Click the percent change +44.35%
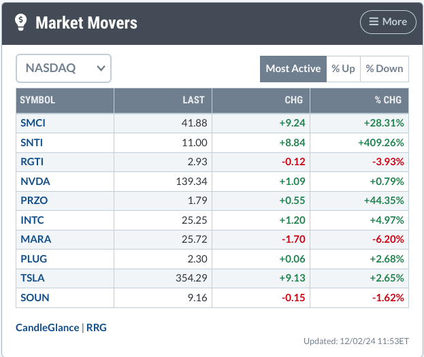This screenshot has height=357, width=424. [x=384, y=201]
